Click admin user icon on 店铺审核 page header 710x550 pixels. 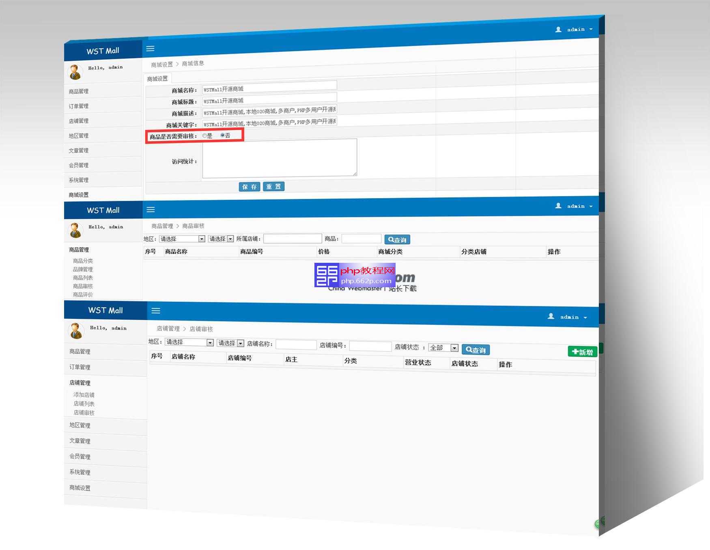[551, 316]
